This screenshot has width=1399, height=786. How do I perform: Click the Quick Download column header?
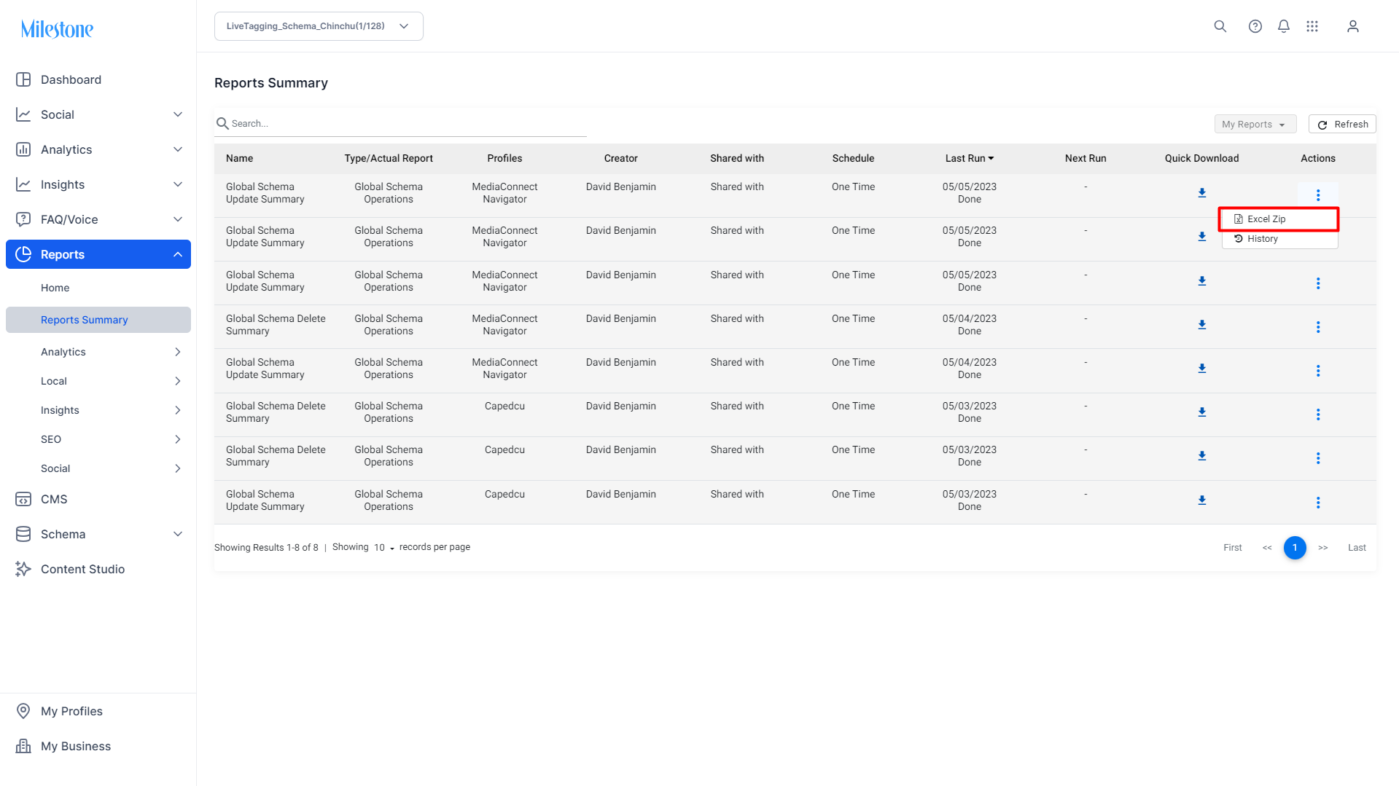point(1201,158)
